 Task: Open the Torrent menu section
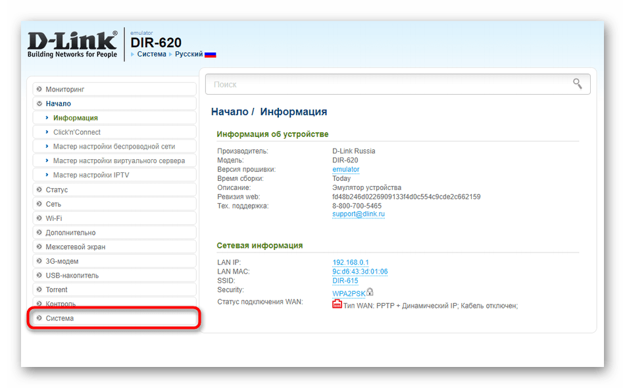click(114, 289)
